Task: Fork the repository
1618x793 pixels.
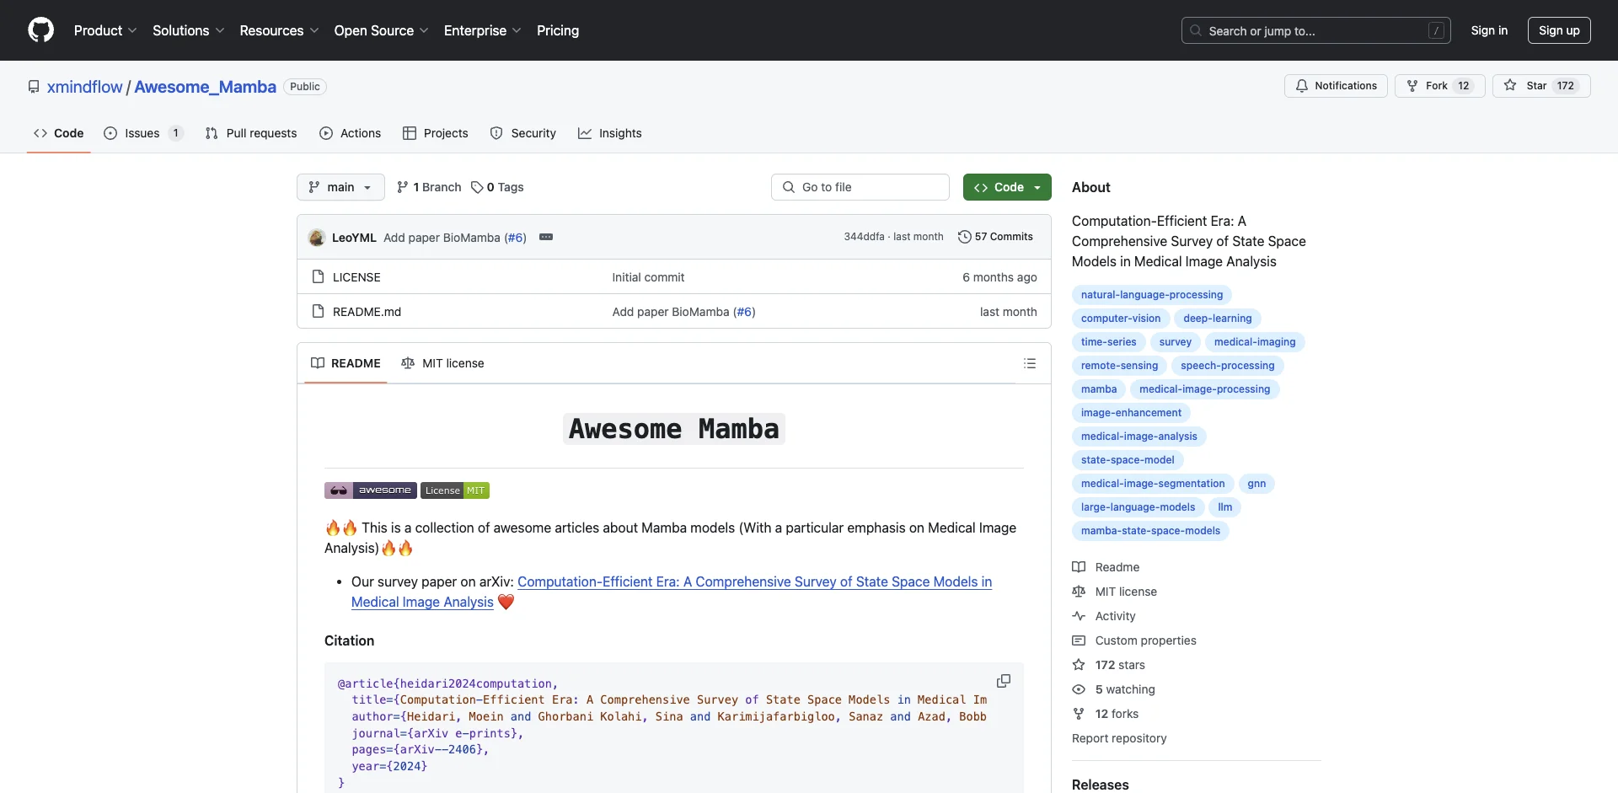Action: tap(1440, 86)
